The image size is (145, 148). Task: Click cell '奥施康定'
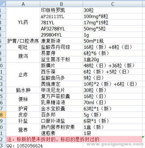(x=61, y=84)
